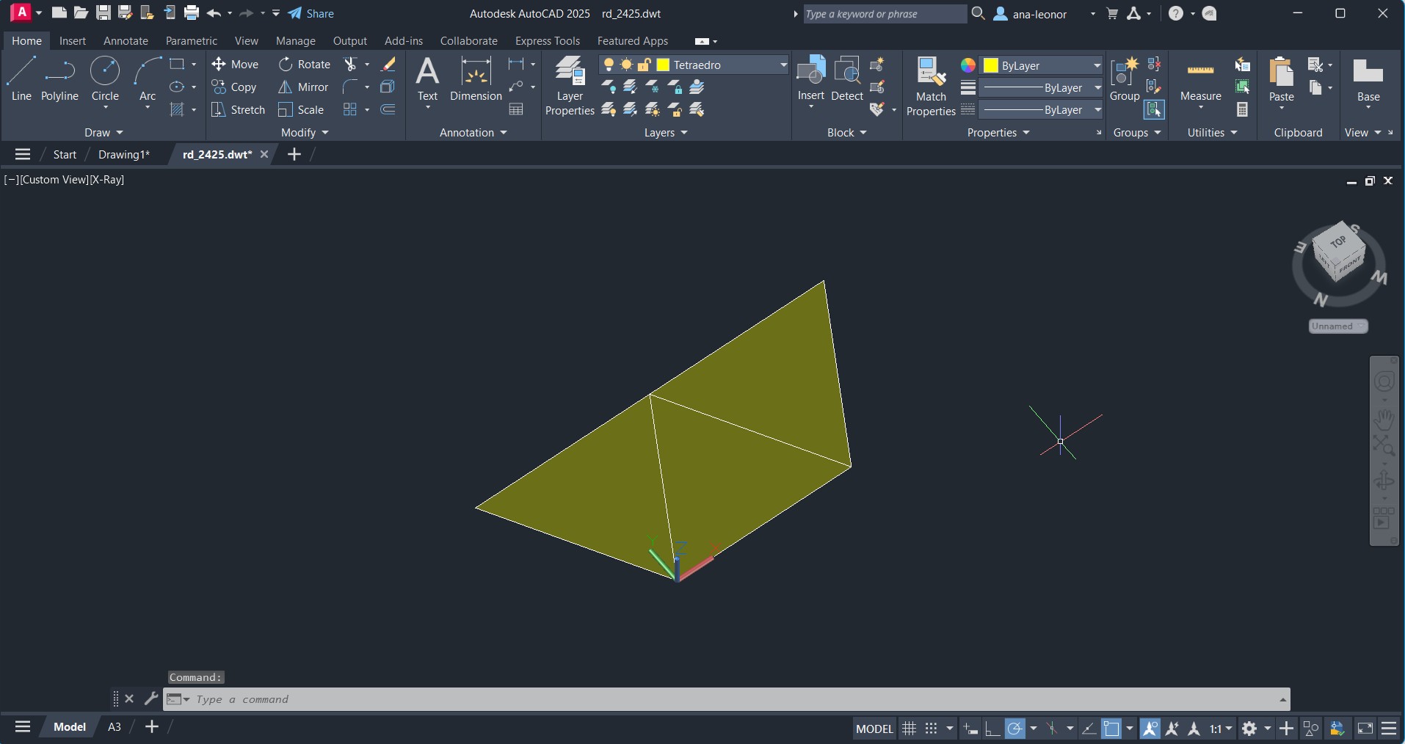This screenshot has height=744, width=1405.
Task: Click the Dimension annotation tool
Action: point(476,79)
